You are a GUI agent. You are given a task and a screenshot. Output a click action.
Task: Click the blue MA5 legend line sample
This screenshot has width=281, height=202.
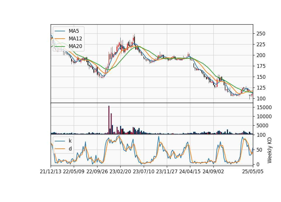(60, 31)
